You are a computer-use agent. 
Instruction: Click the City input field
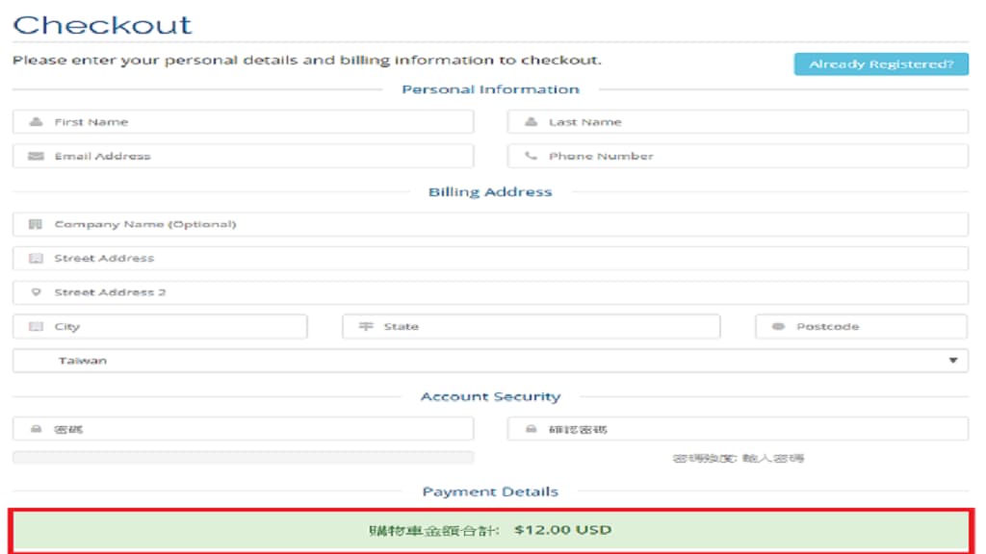tap(173, 327)
